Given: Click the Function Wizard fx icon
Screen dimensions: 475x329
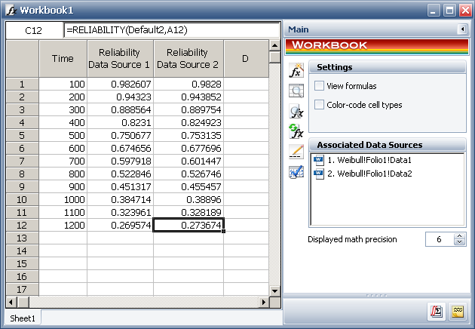Looking at the screenshot, I should [296, 71].
